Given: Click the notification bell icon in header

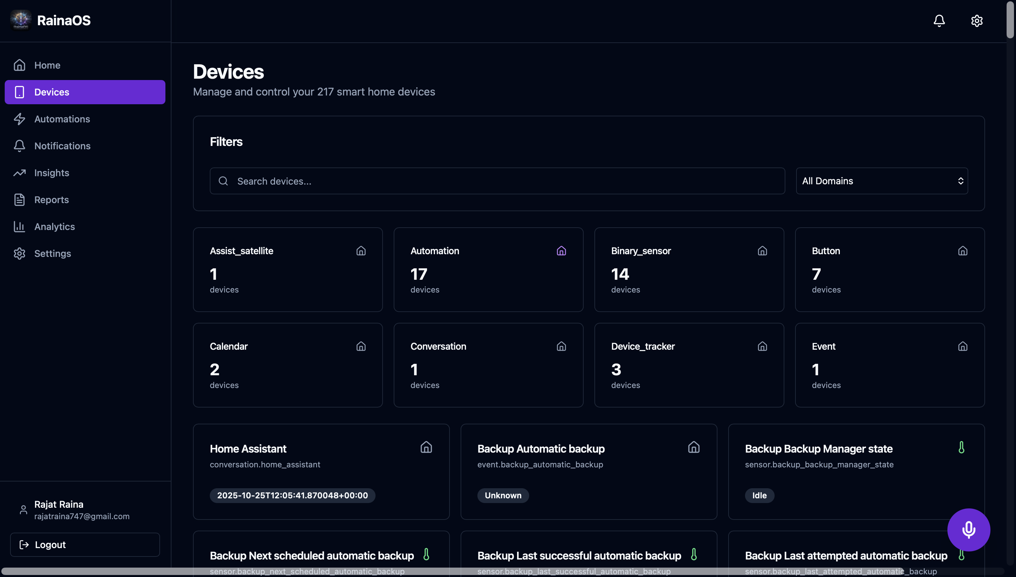Looking at the screenshot, I should coord(939,21).
